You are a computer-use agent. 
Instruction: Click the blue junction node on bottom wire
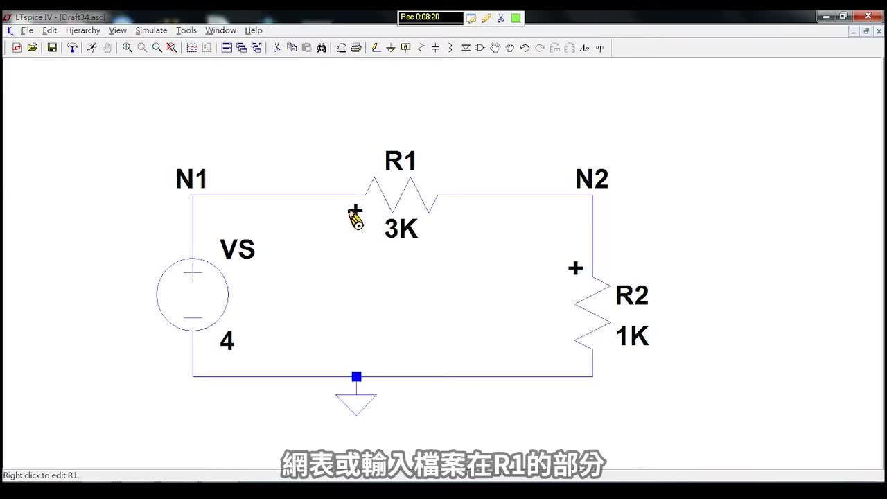[356, 377]
